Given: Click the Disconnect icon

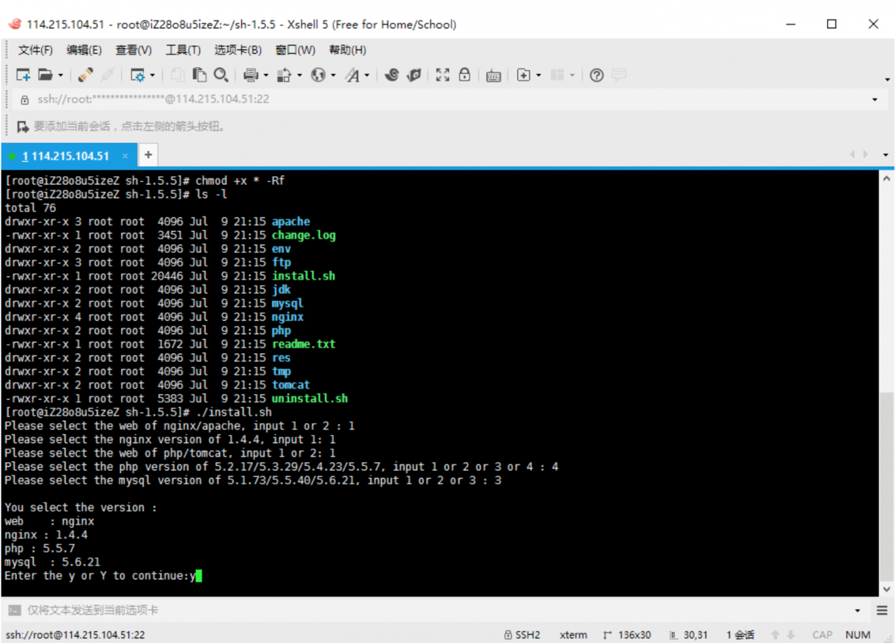Looking at the screenshot, I should pyautogui.click(x=107, y=75).
